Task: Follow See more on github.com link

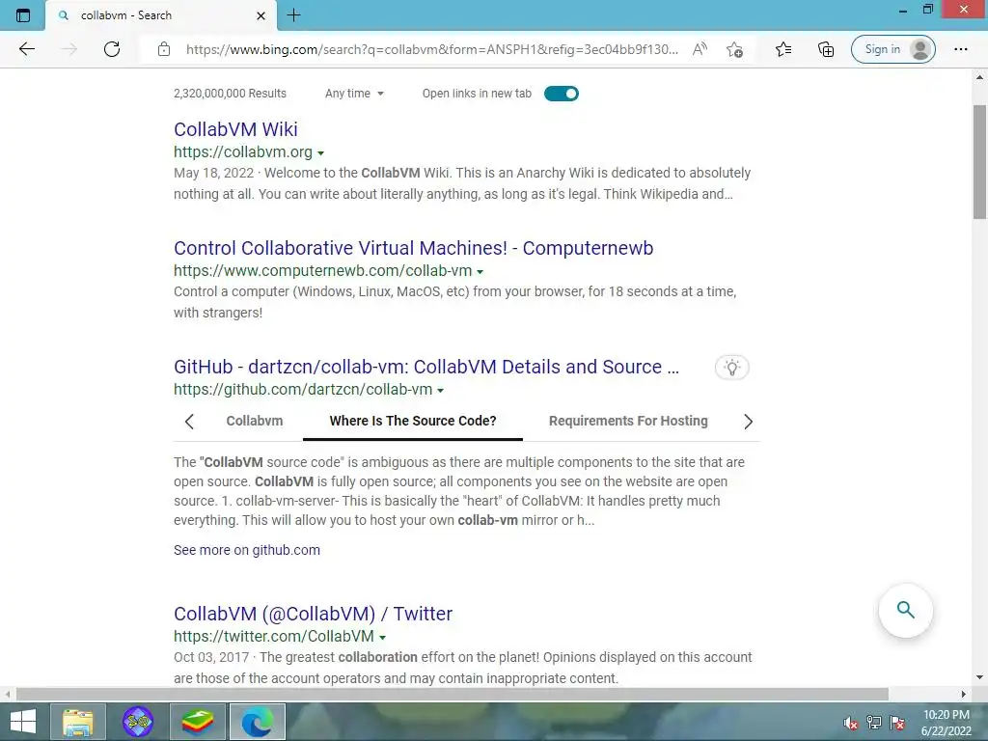Action: 247,550
